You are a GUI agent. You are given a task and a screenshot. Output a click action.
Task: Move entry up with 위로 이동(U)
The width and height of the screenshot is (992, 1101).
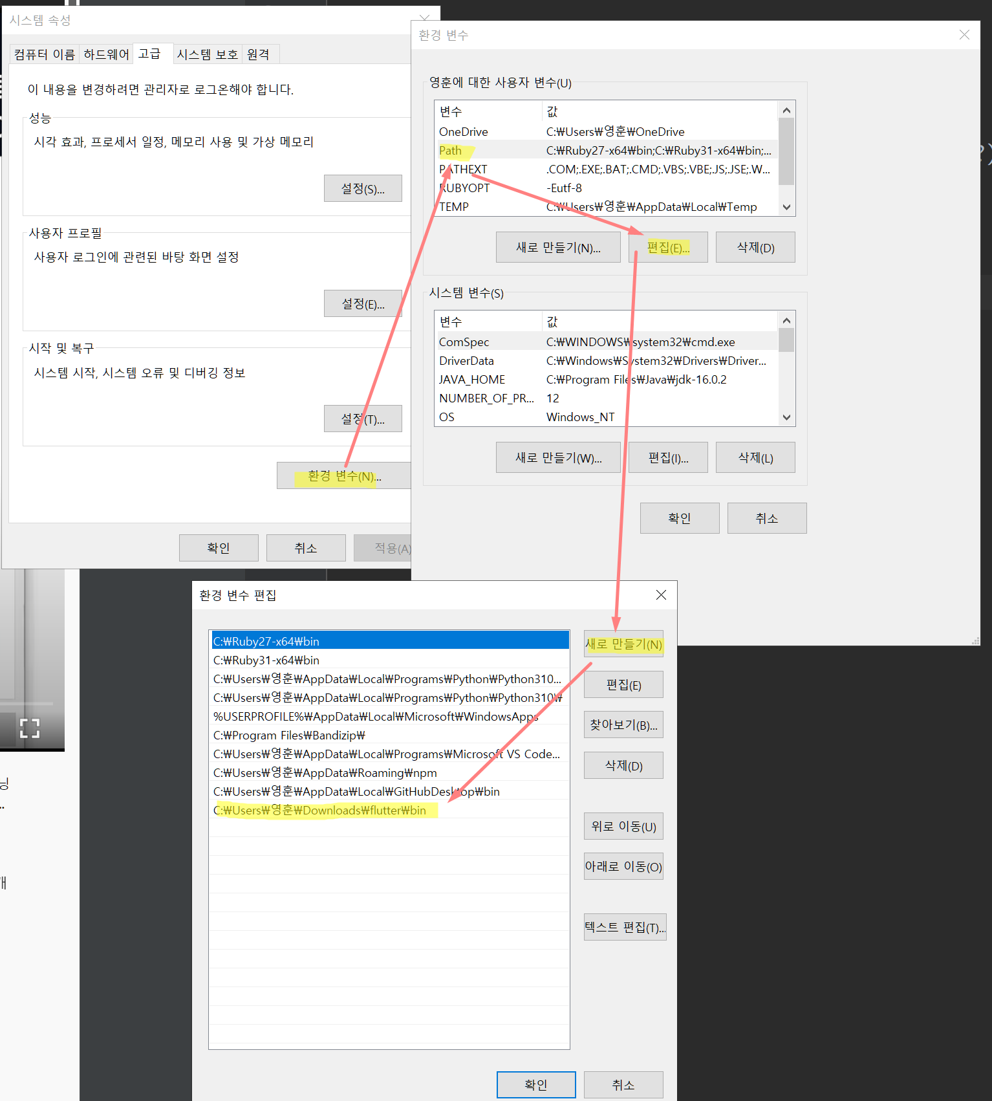click(x=623, y=827)
